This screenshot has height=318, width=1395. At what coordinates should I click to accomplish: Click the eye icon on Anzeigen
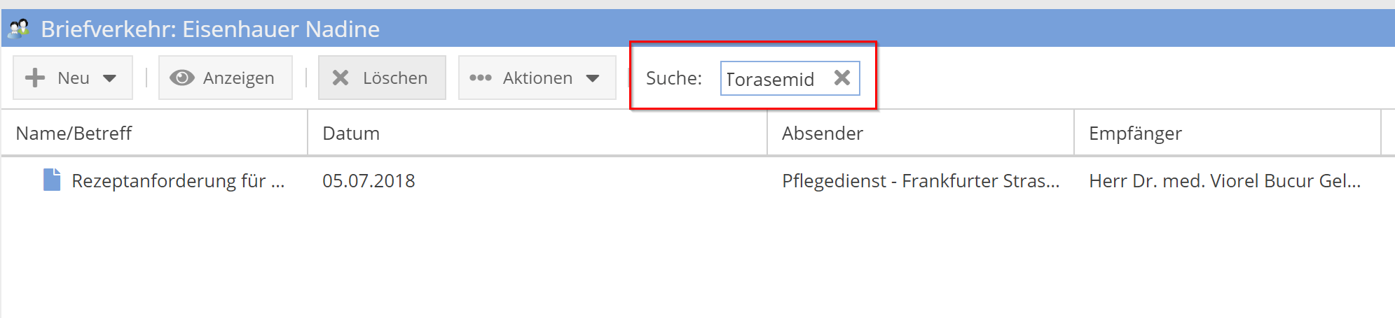pos(182,78)
